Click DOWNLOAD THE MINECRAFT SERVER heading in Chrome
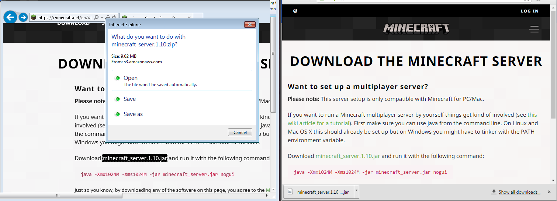 tap(416, 61)
